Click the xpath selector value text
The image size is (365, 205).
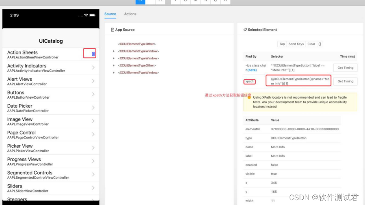(x=300, y=81)
